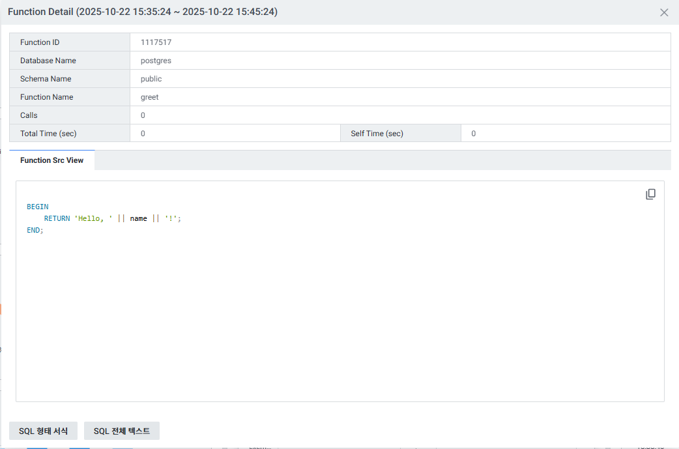679x449 pixels.
Task: Click the Function Name value greet
Action: coord(150,97)
